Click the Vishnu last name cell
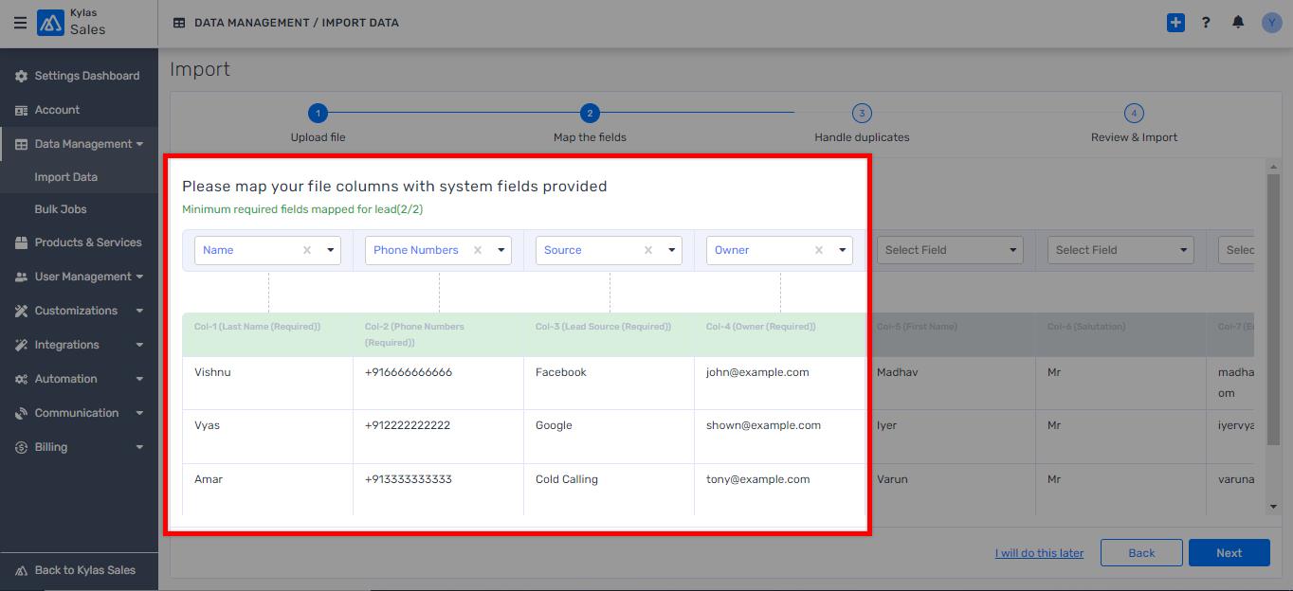1293x591 pixels. point(267,383)
